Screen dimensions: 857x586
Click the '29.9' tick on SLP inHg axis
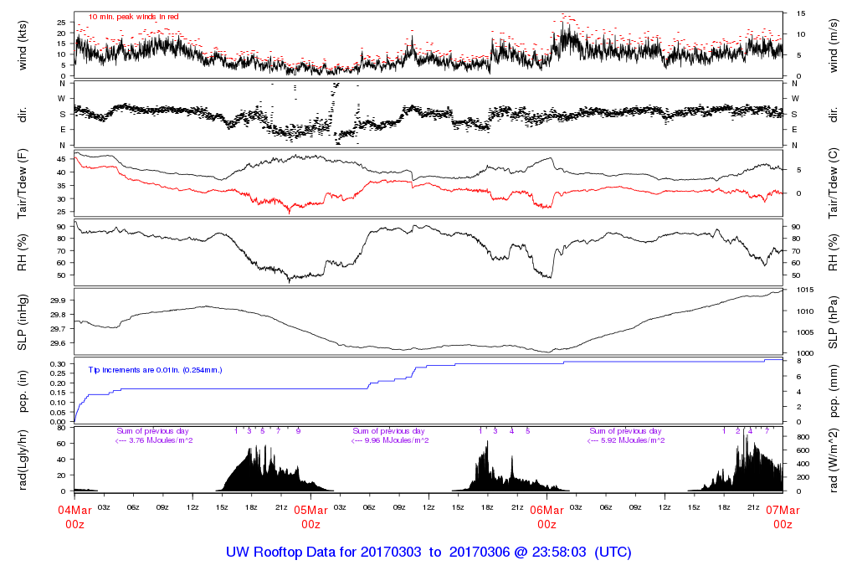(58, 301)
